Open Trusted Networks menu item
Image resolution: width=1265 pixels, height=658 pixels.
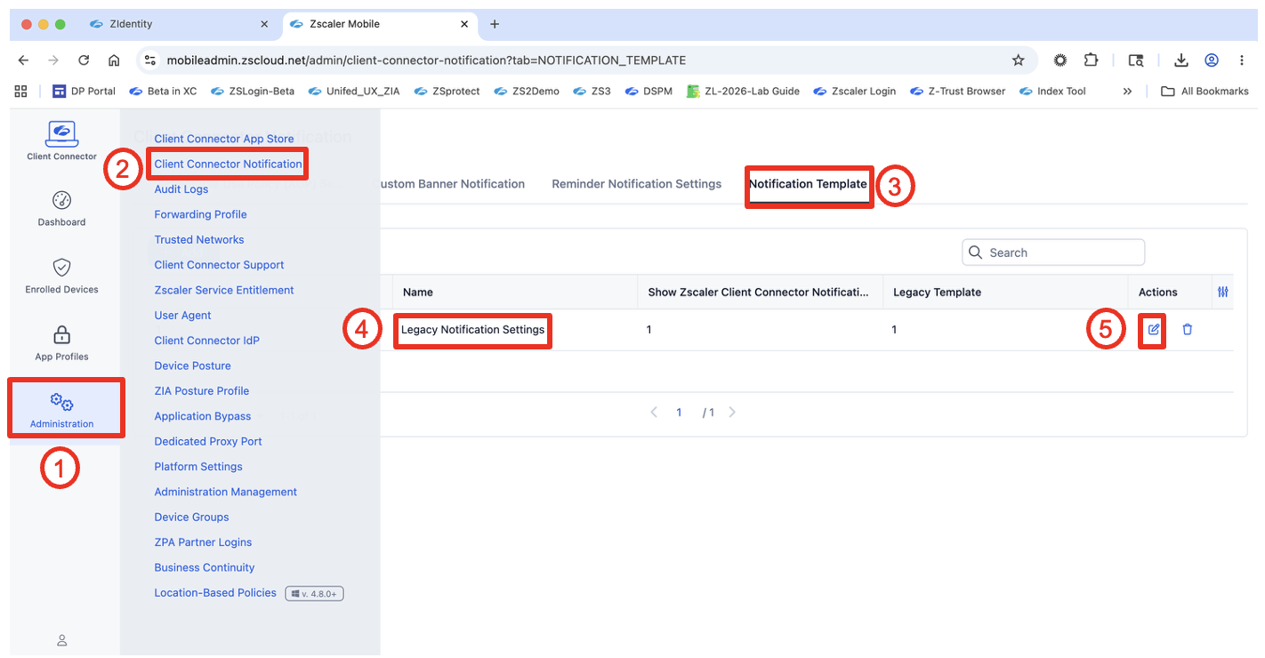click(x=199, y=239)
